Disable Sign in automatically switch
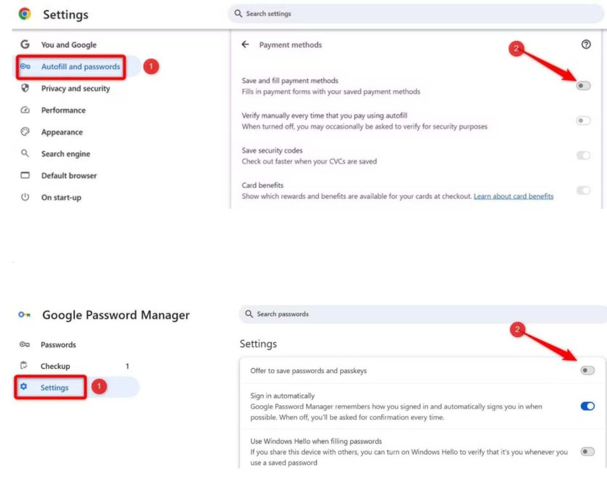This screenshot has height=481, width=607. tap(587, 406)
